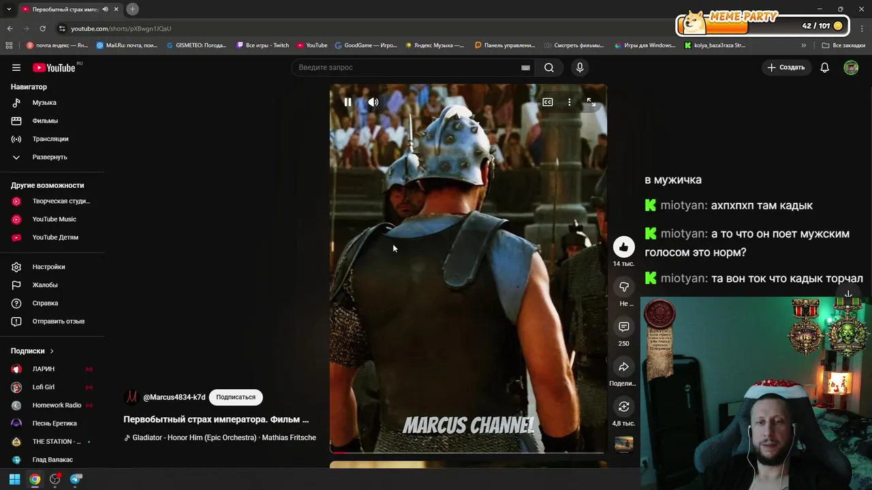Go back in Chrome

click(10, 29)
